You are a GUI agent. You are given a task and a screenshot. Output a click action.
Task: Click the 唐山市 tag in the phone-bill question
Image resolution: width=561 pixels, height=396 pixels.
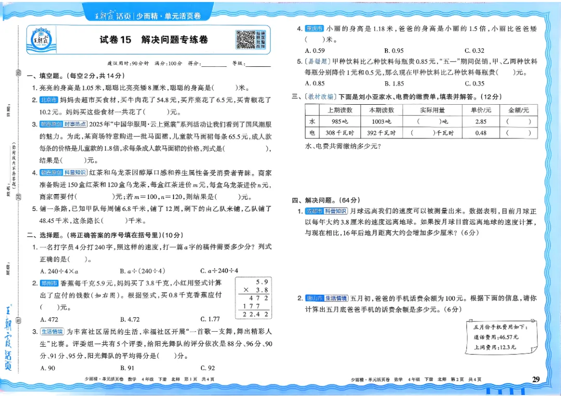pos(314,298)
